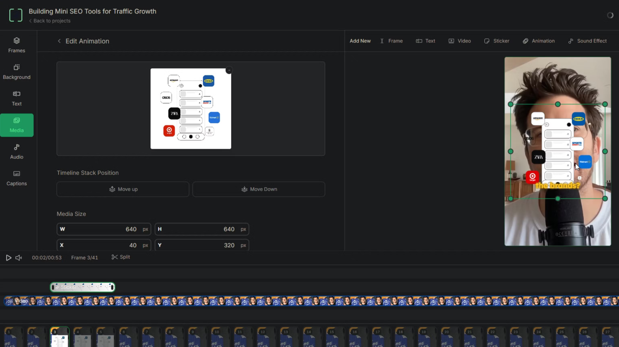Viewport: 619px width, 347px height.
Task: Add a new Animation
Action: (x=538, y=41)
